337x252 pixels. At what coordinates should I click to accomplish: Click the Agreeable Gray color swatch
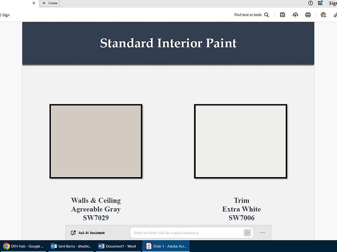[x=96, y=141]
